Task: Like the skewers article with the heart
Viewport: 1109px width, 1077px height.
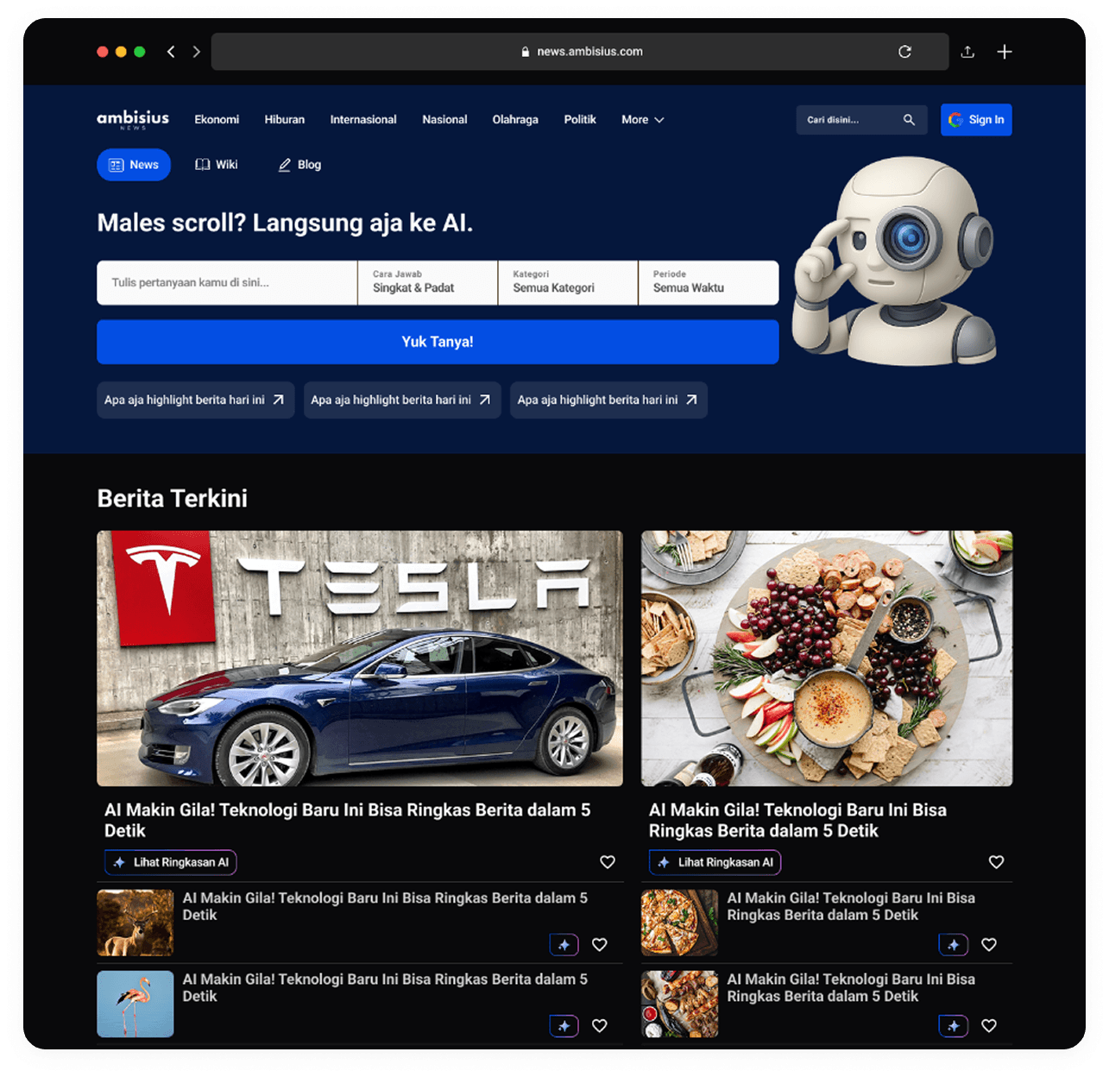Action: (989, 1026)
